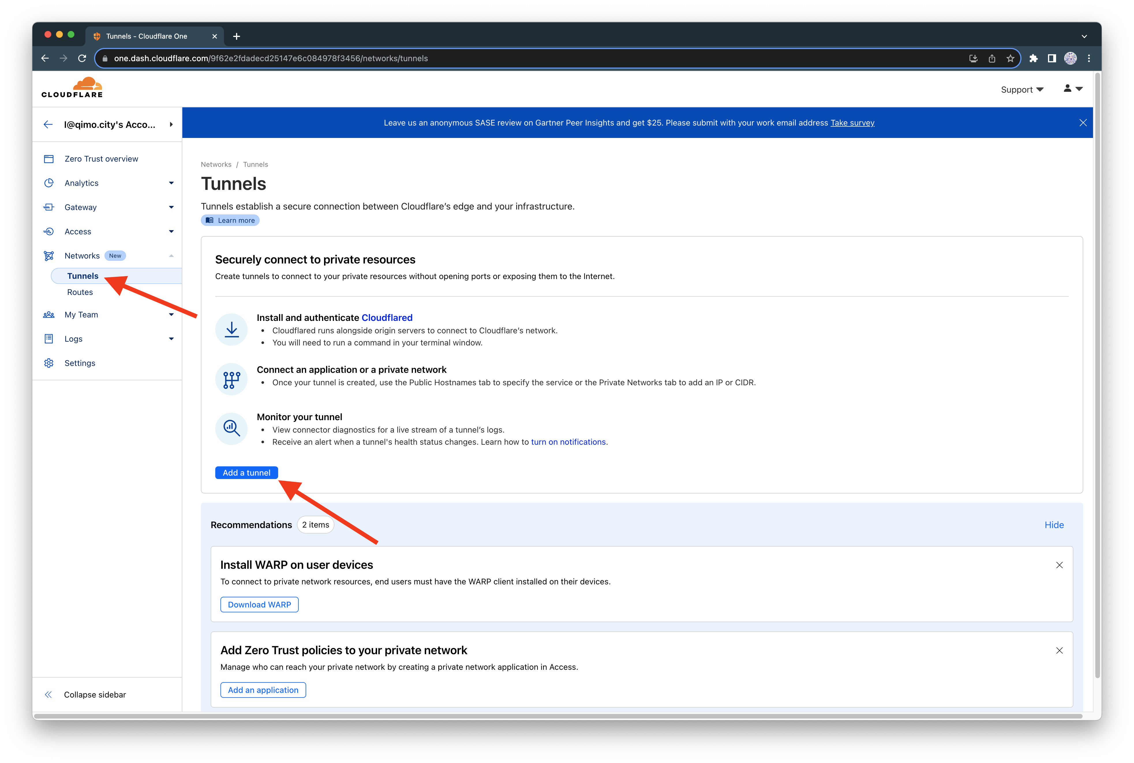
Task: Open the Support dropdown menu
Action: point(1022,89)
